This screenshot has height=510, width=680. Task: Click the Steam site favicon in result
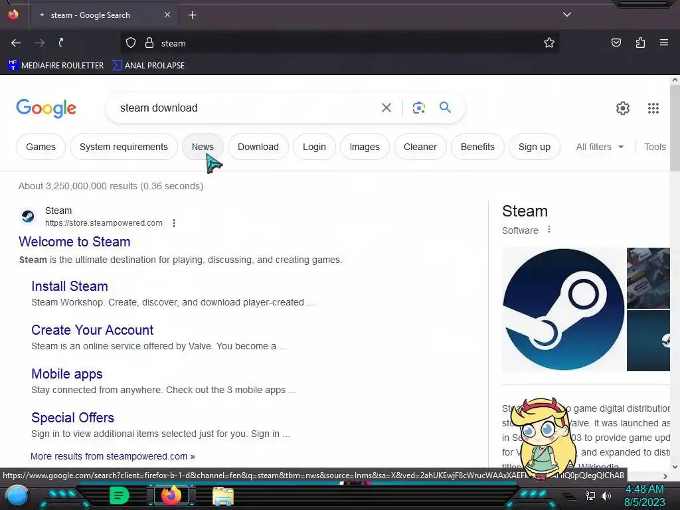point(28,216)
